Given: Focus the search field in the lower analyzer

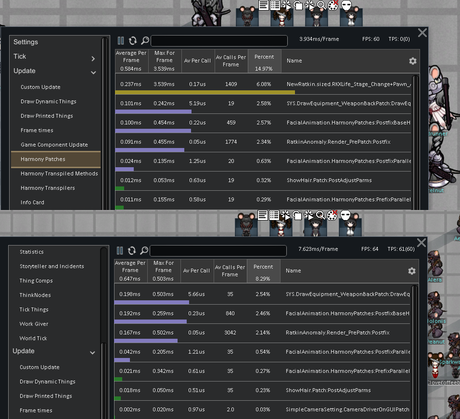Looking at the screenshot, I should click(218, 250).
